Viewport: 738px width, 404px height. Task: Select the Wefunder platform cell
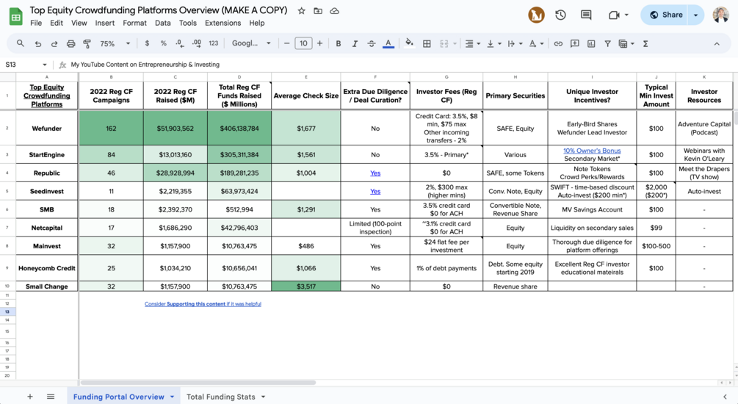(x=46, y=128)
